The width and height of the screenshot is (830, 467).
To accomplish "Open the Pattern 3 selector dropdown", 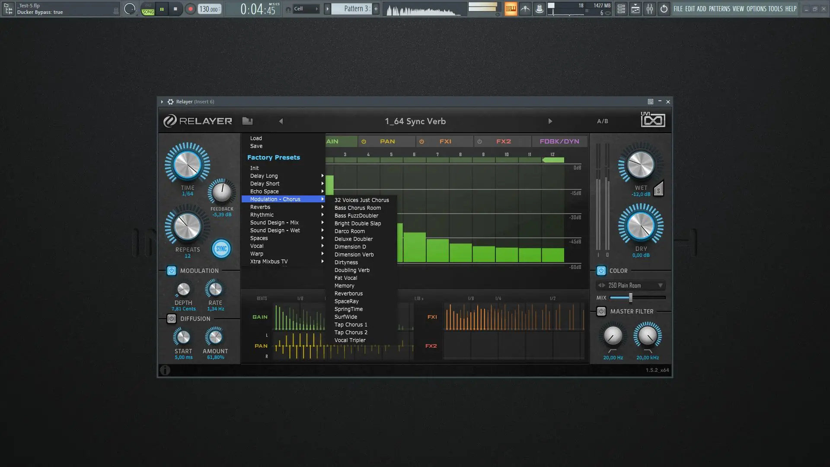I will tap(351, 8).
